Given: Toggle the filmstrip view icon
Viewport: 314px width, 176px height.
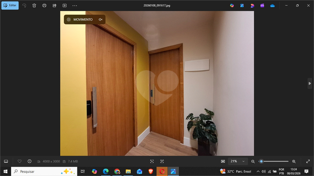Looking at the screenshot, I should [6, 161].
